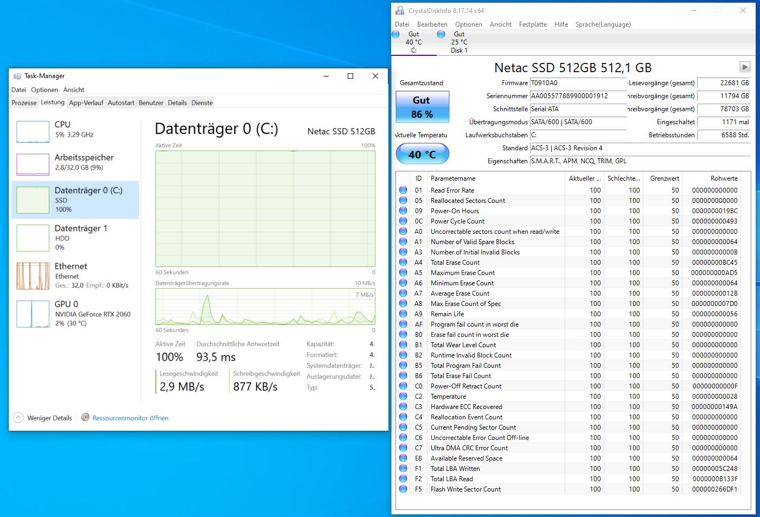Select GPU 0 NVIDIA GeForce RTX 2060
This screenshot has height=517, width=760.
point(75,314)
